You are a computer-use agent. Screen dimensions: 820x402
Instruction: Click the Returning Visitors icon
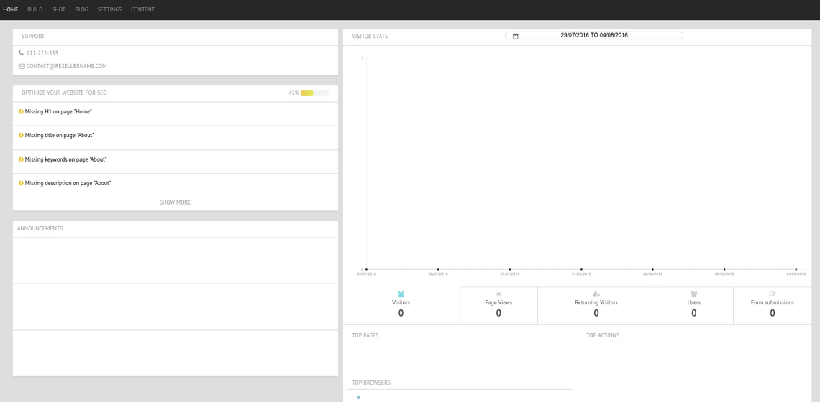(x=596, y=294)
